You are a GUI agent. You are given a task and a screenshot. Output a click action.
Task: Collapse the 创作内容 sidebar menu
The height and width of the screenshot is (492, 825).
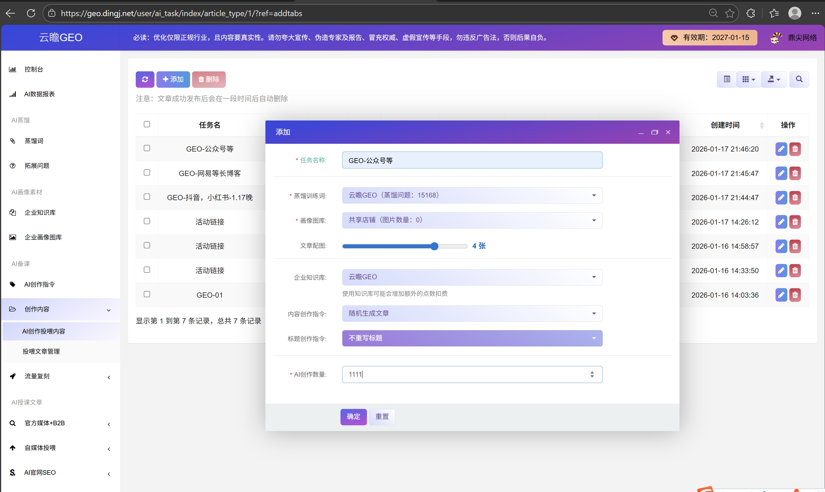coord(60,309)
